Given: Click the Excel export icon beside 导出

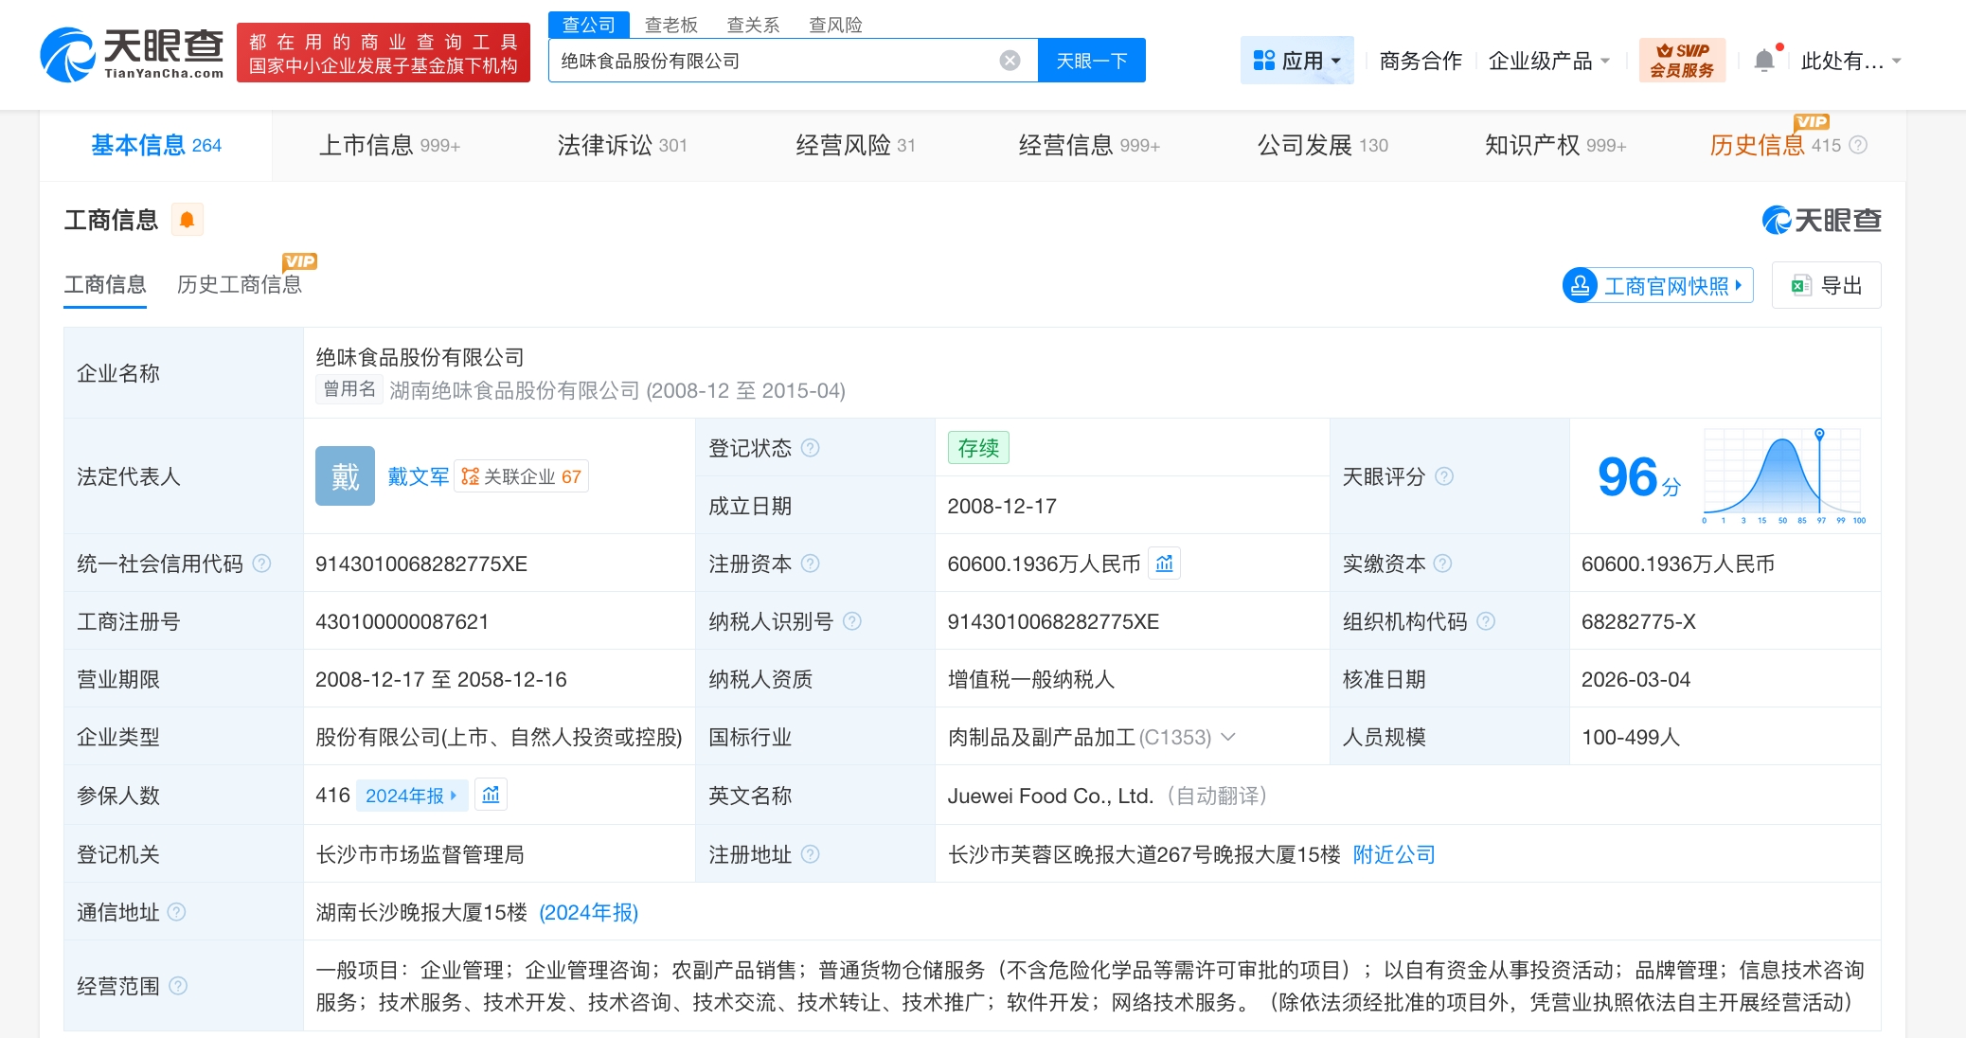Looking at the screenshot, I should [x=1798, y=285].
